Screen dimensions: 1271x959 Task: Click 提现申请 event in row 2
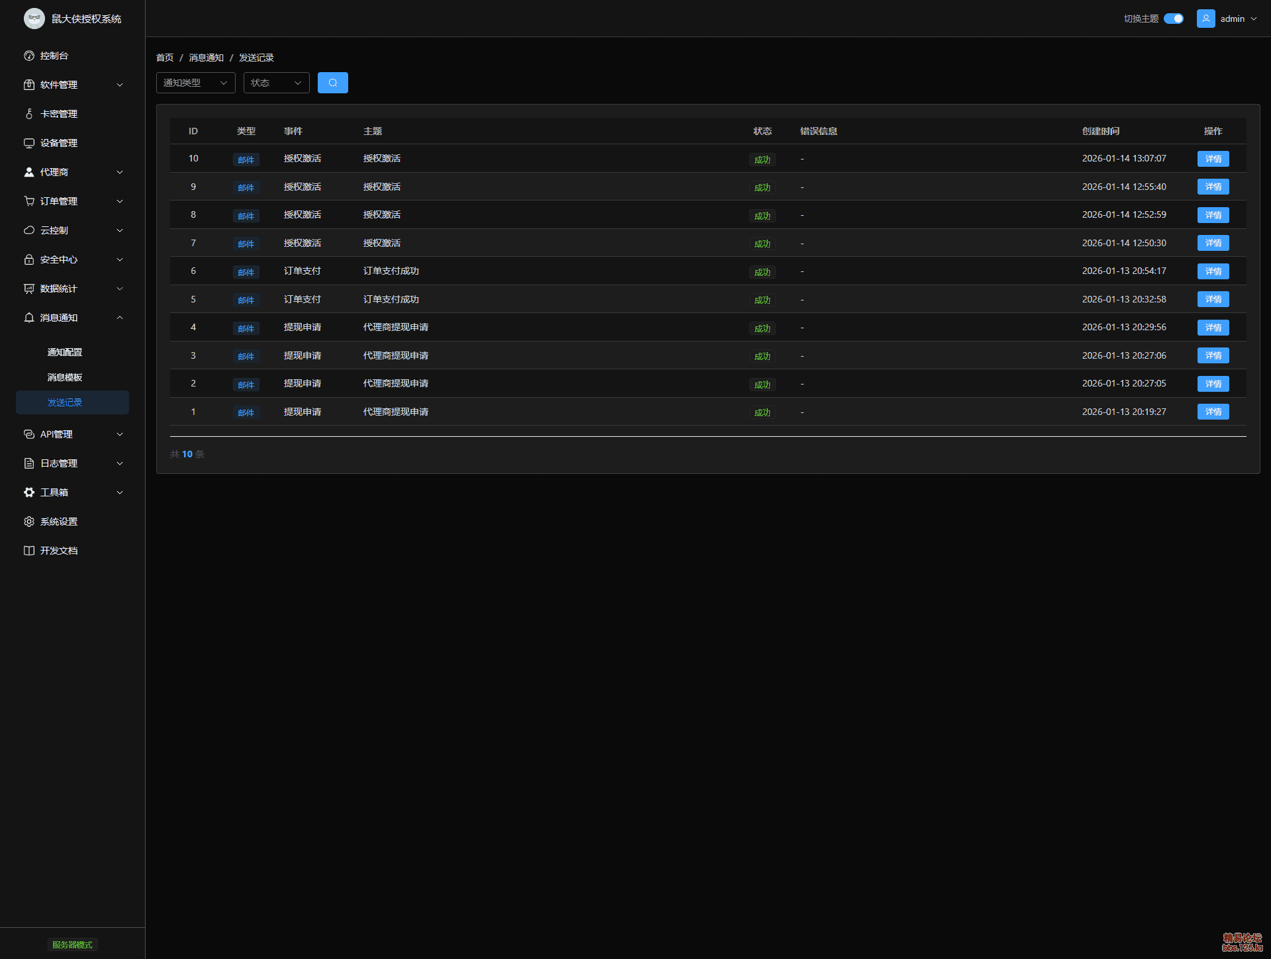tap(303, 383)
